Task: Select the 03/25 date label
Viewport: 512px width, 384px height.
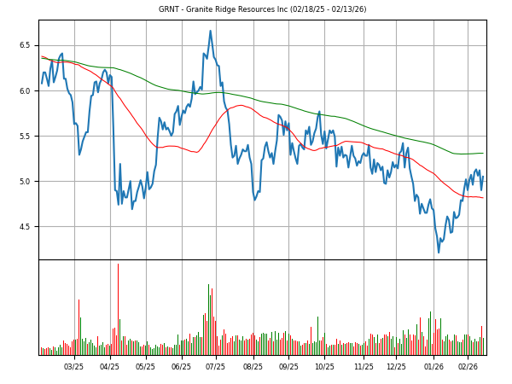Action: [x=74, y=366]
